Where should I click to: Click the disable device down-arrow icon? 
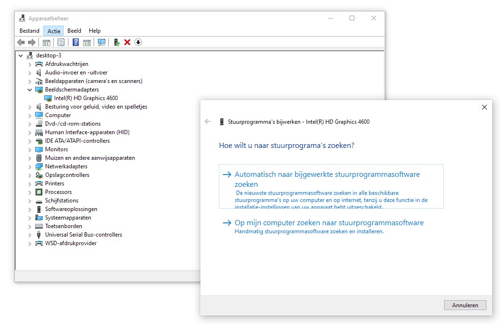click(x=138, y=42)
